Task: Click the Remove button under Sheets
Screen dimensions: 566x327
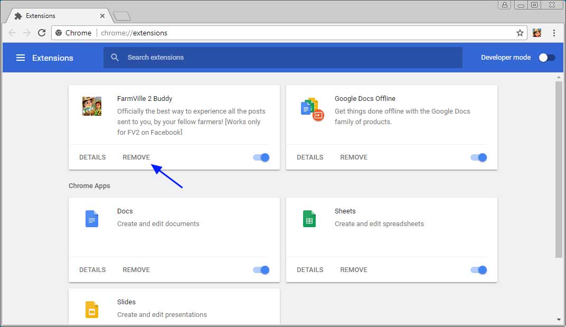Action: pos(353,269)
